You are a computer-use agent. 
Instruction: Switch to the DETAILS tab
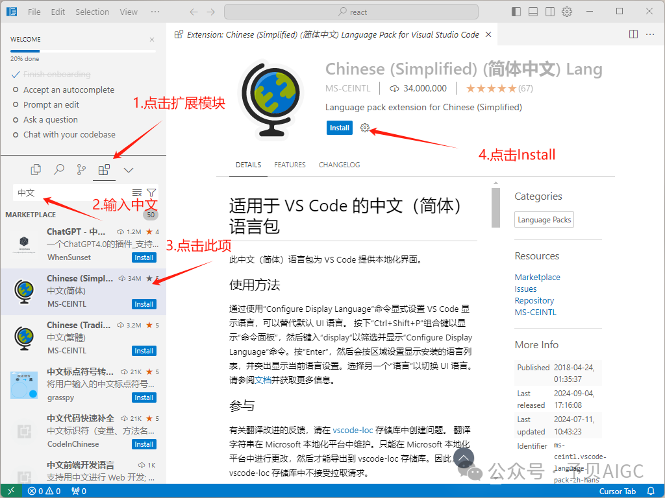click(x=249, y=165)
